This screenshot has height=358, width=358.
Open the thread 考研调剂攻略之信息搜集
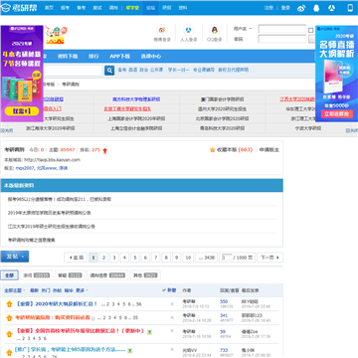(x=32, y=240)
